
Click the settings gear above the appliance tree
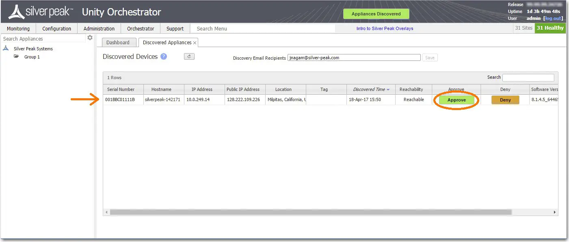[90, 37]
